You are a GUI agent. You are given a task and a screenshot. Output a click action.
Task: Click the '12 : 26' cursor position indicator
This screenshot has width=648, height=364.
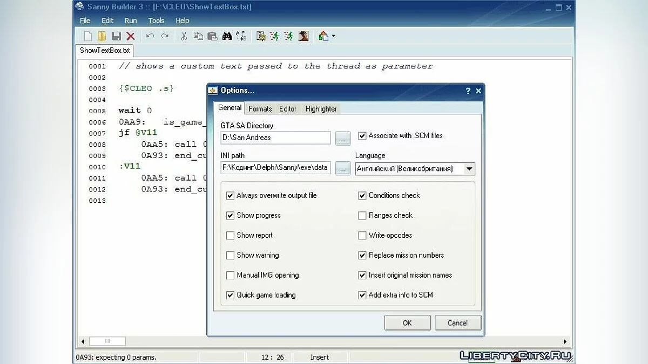273,357
